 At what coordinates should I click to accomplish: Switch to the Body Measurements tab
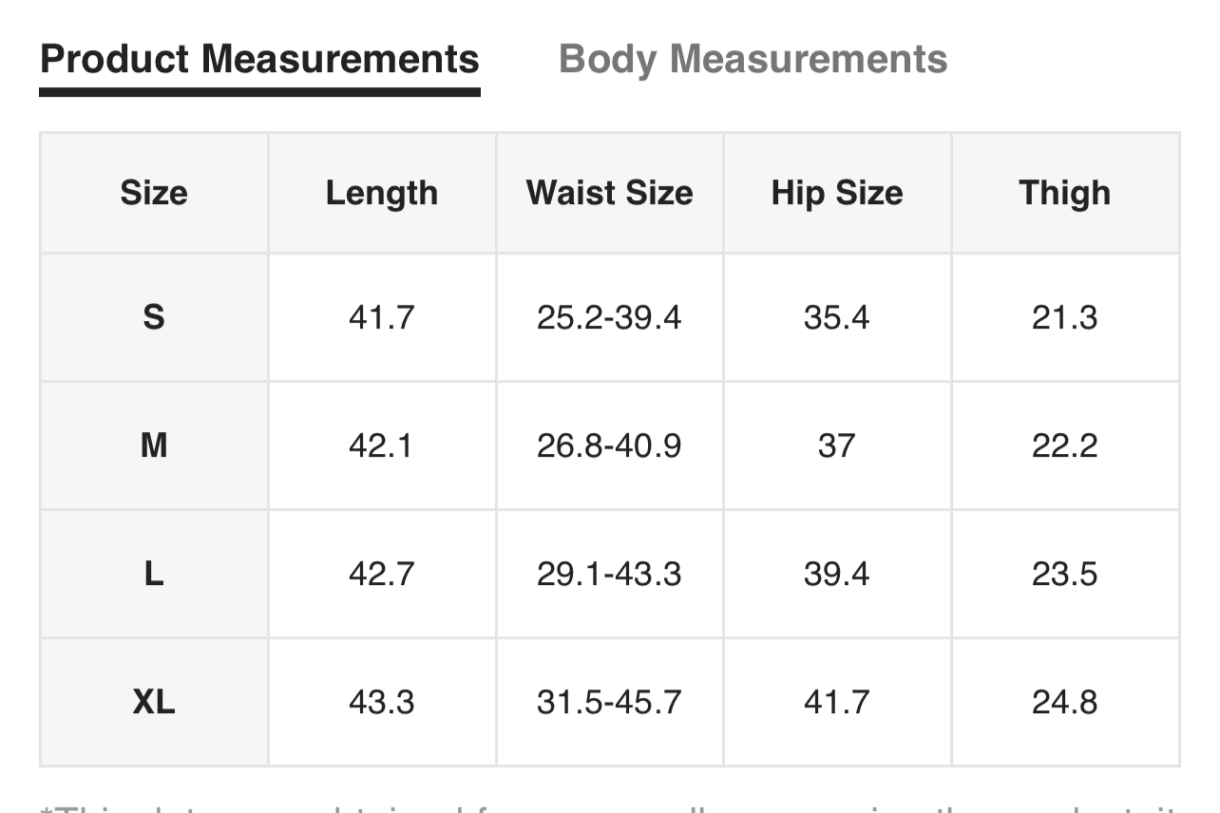tap(753, 59)
